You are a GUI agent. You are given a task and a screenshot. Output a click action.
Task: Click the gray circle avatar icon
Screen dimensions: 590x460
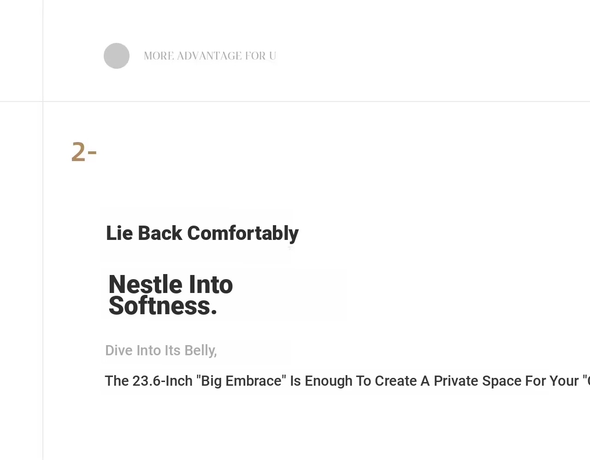[117, 56]
